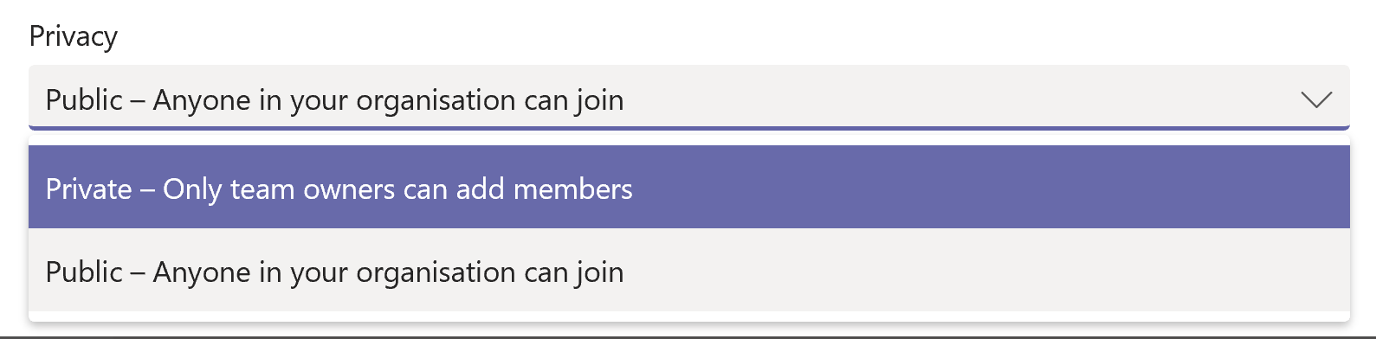Click the word Public in the bottom list item
The image size is (1376, 339).
[x=84, y=272]
